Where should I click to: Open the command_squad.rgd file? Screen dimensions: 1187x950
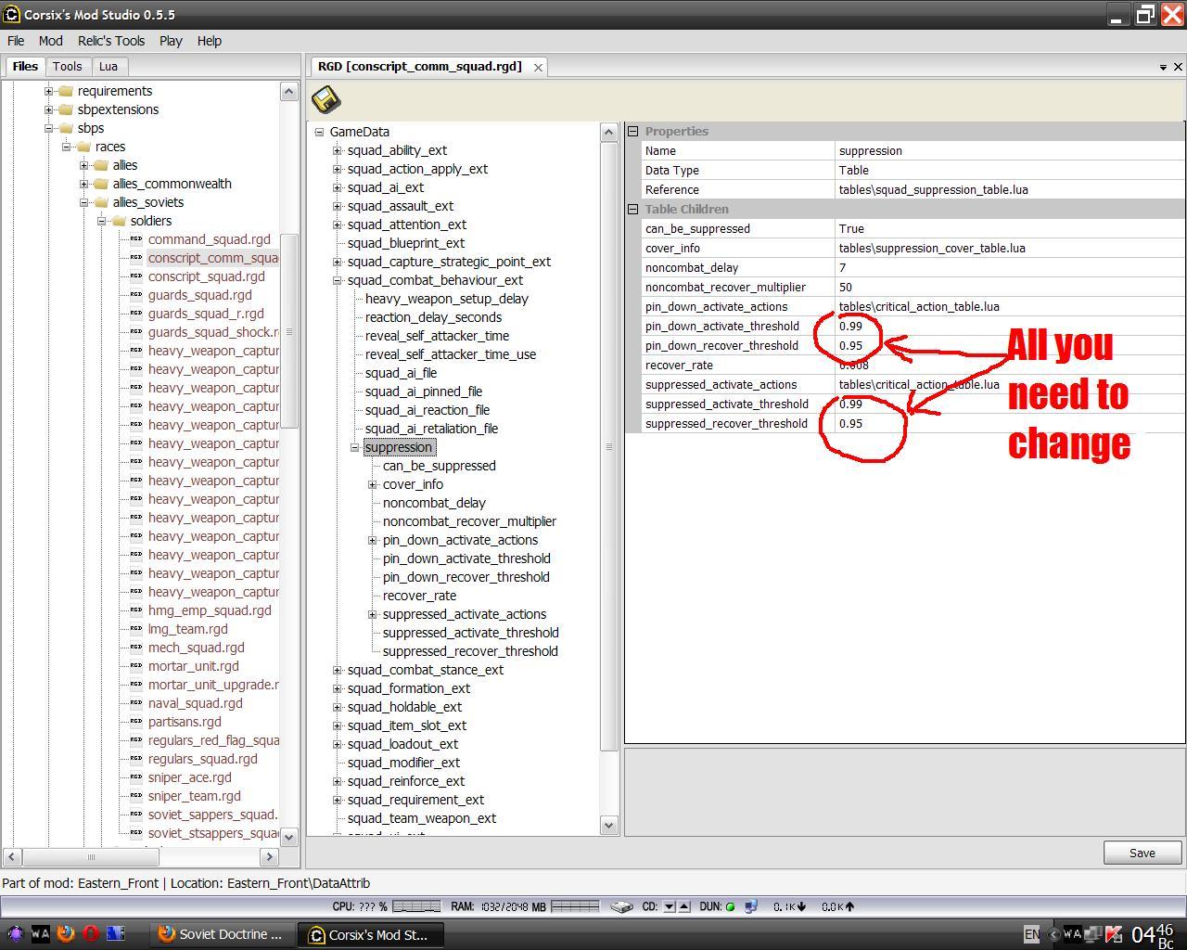[x=210, y=239]
